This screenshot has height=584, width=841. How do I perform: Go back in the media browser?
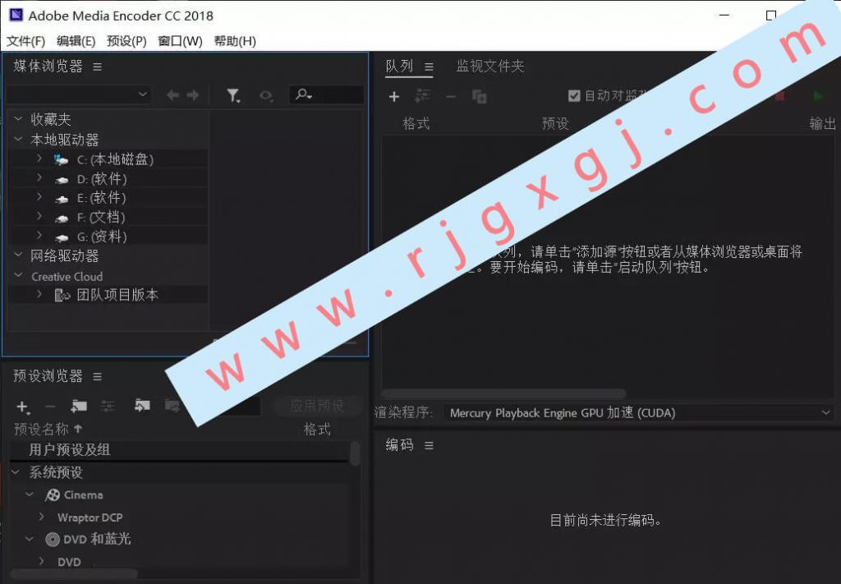click(172, 95)
